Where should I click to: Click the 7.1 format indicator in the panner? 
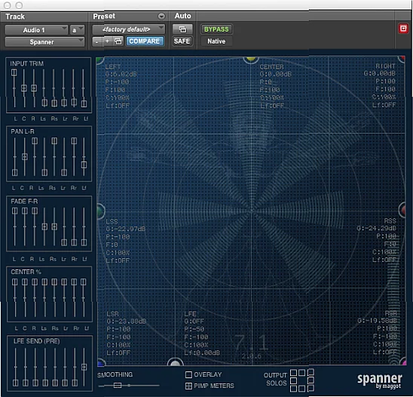(x=251, y=343)
